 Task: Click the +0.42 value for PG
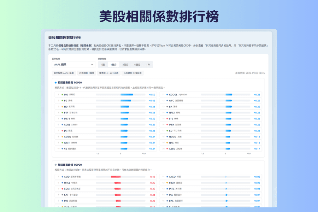point(152,101)
